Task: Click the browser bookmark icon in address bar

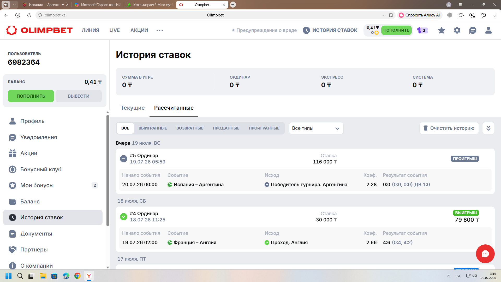Action: pos(391,15)
